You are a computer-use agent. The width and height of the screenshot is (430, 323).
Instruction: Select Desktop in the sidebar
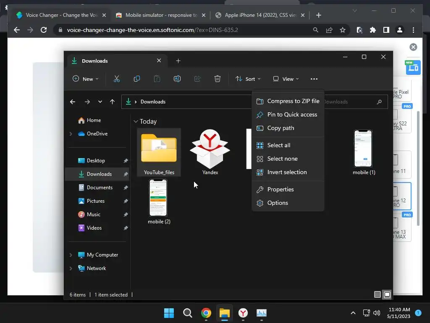[97, 161]
